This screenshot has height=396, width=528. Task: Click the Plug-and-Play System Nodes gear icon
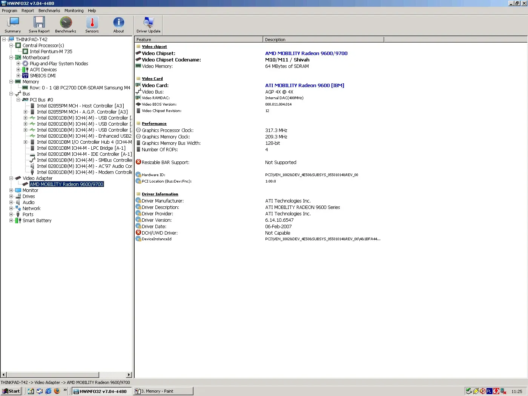(x=25, y=63)
